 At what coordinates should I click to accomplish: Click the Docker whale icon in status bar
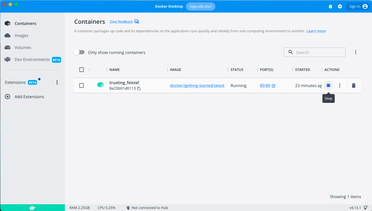[32, 208]
